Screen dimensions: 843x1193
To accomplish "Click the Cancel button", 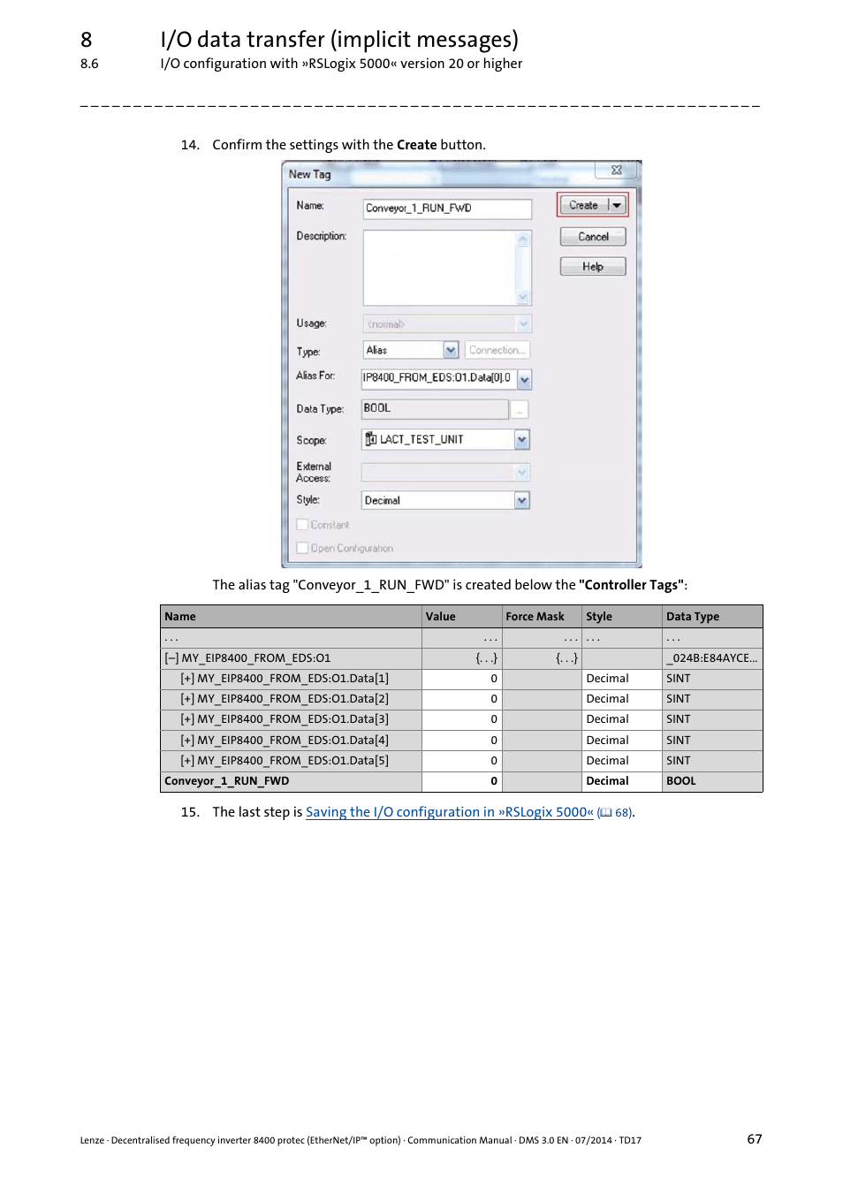I will 593,237.
